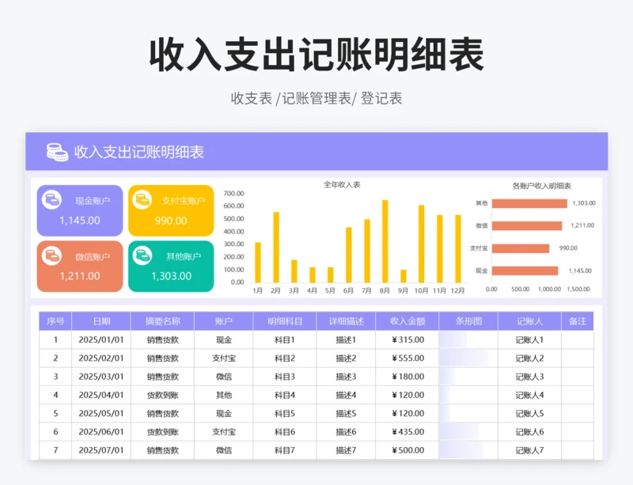Select the 科目5 cell
This screenshot has height=485, width=633.
pos(285,414)
